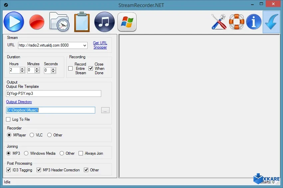The width and height of the screenshot is (283, 188).
Task: Click the blue curved arrow icon
Action: click(271, 22)
